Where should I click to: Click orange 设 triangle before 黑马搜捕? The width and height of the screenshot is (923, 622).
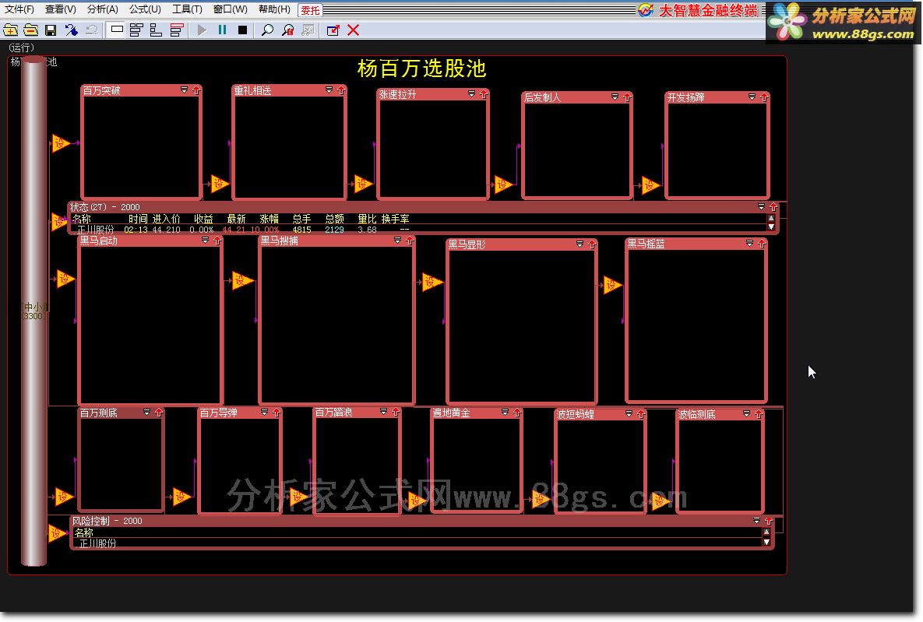[x=242, y=281]
